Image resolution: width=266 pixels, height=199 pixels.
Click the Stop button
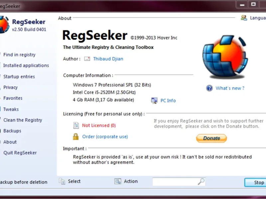pos(255,182)
